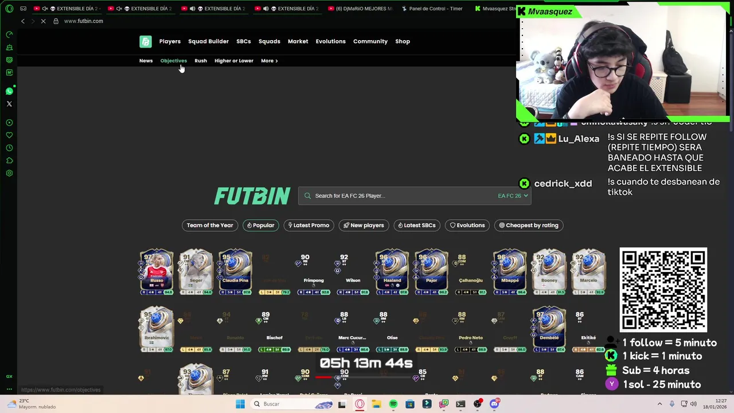Open the SBCs menu

[244, 41]
